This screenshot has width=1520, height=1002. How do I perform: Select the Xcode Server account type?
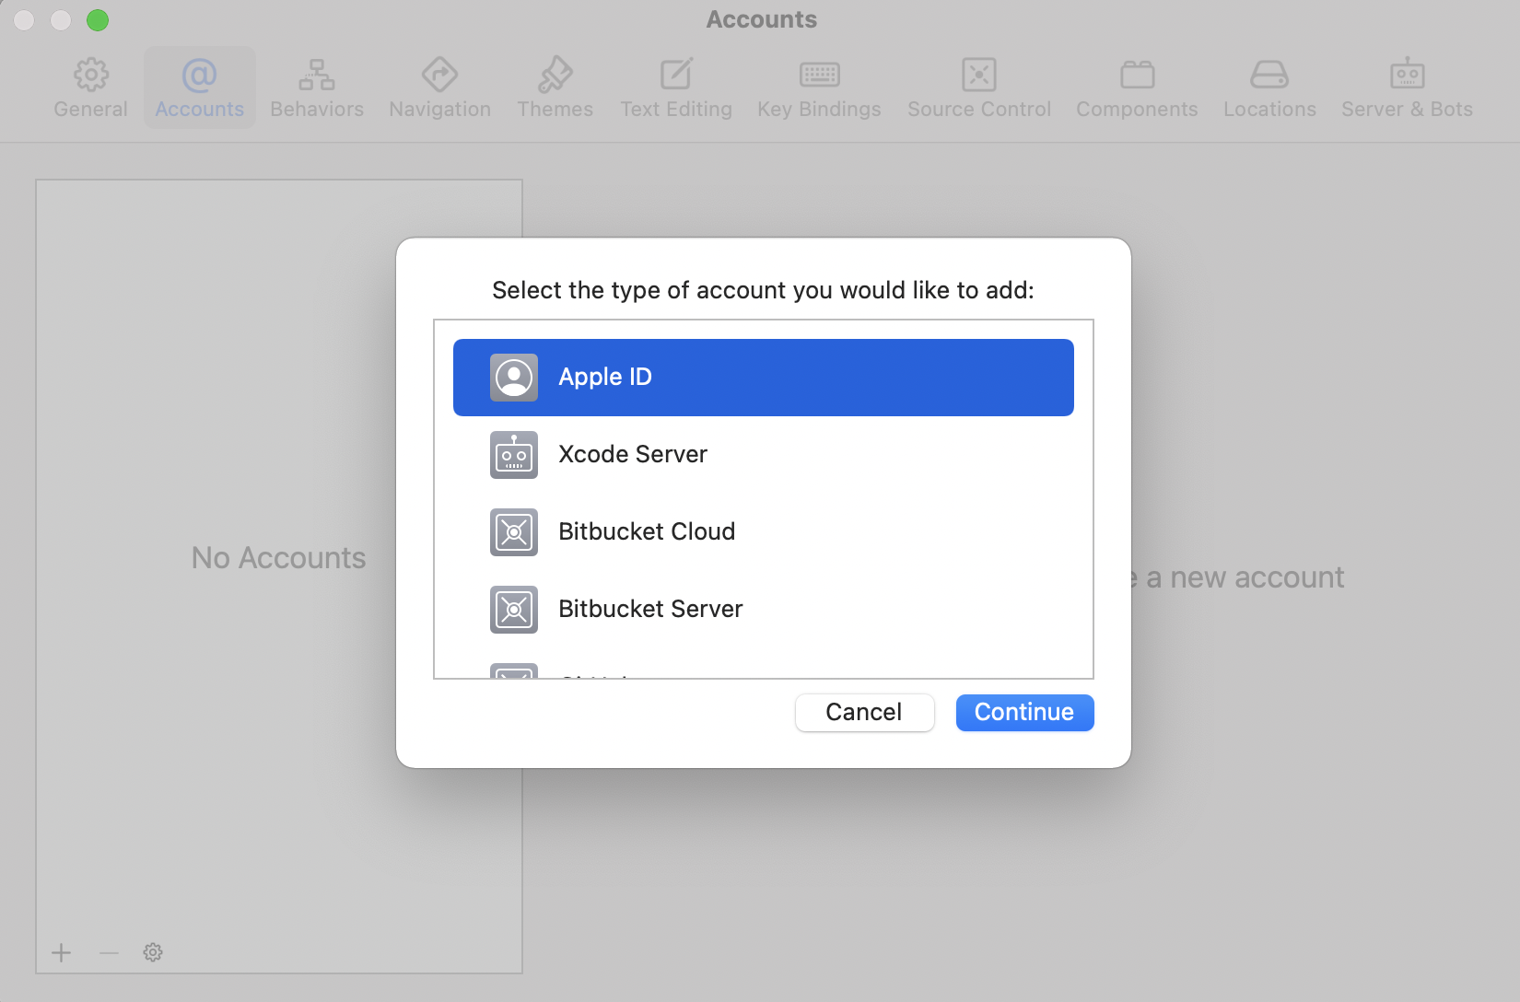tap(764, 455)
